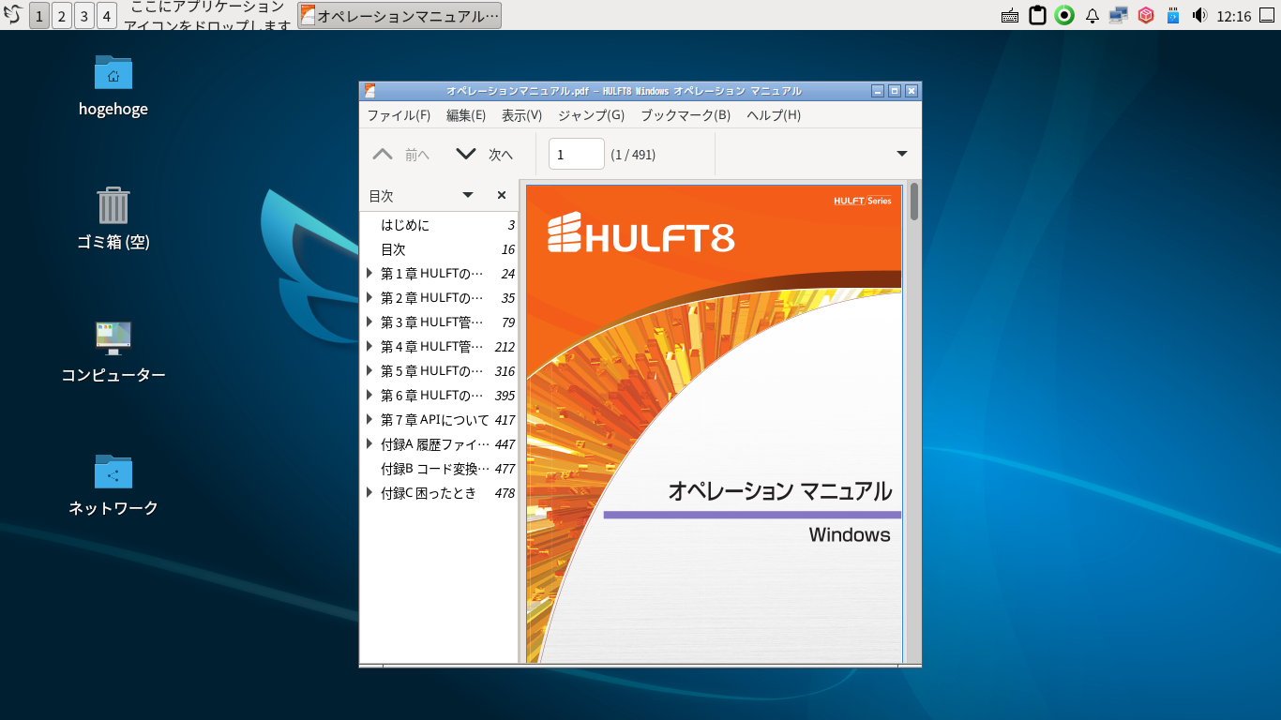Click the Windows subtitle on the cover page
Screen dimensions: 1281x720
coord(850,535)
